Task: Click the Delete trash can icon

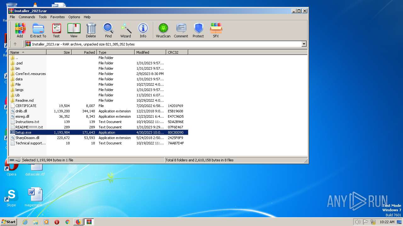Action: point(91,30)
